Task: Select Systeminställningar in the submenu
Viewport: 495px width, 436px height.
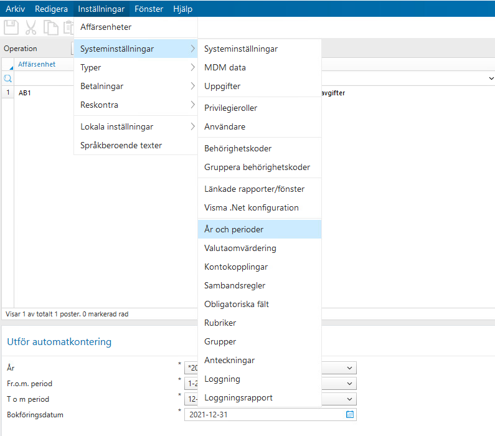Action: click(260, 49)
